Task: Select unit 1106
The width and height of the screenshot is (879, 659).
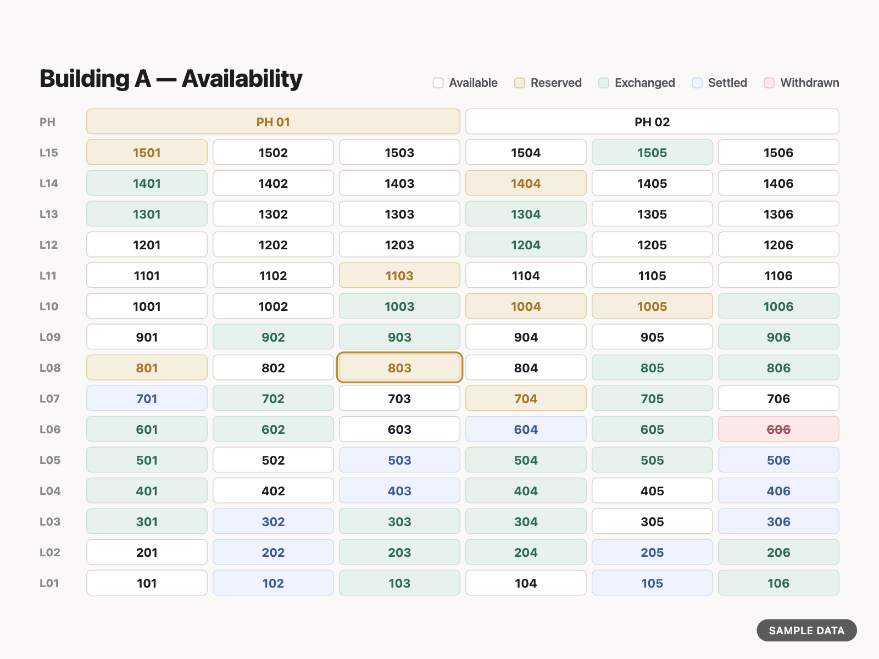Action: point(778,275)
